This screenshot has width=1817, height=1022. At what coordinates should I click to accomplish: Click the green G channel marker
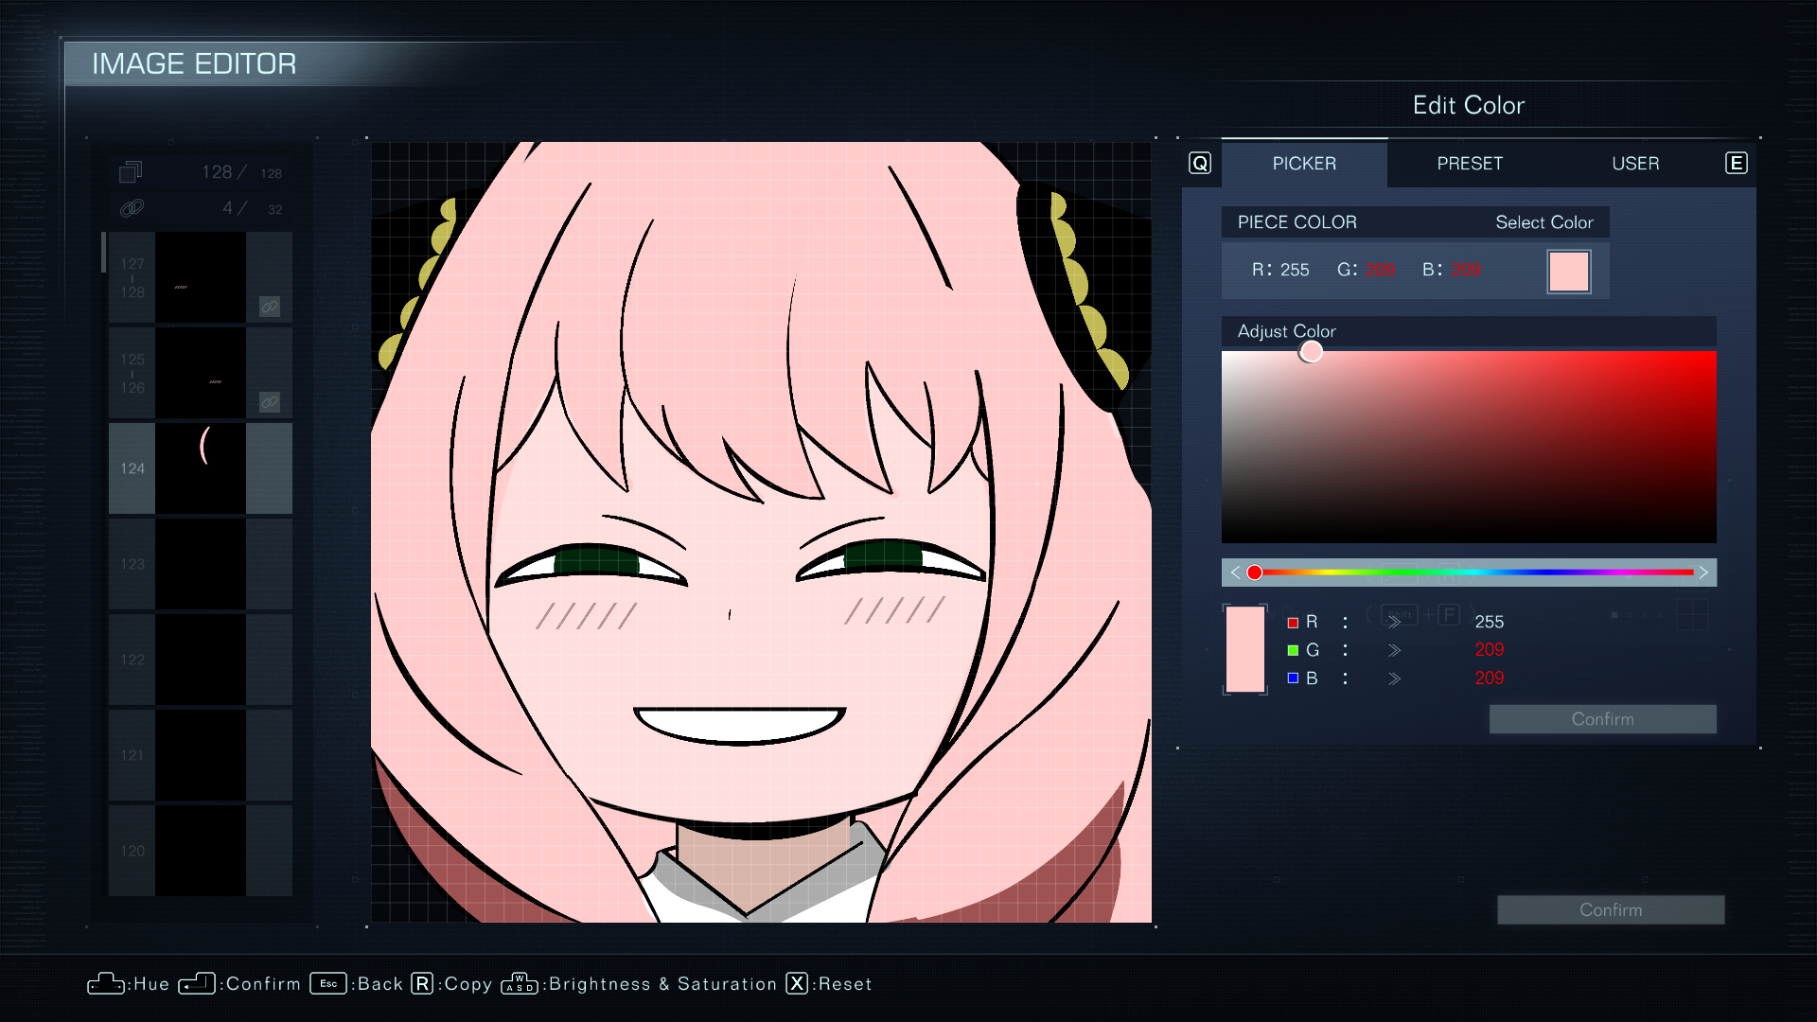(x=1293, y=650)
